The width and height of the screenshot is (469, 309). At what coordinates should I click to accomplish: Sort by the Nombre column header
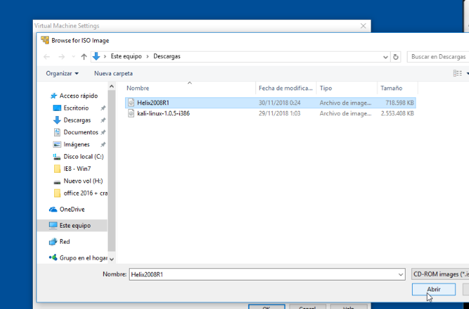138,88
